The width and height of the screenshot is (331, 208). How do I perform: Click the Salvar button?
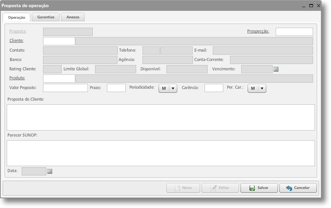coord(259,188)
